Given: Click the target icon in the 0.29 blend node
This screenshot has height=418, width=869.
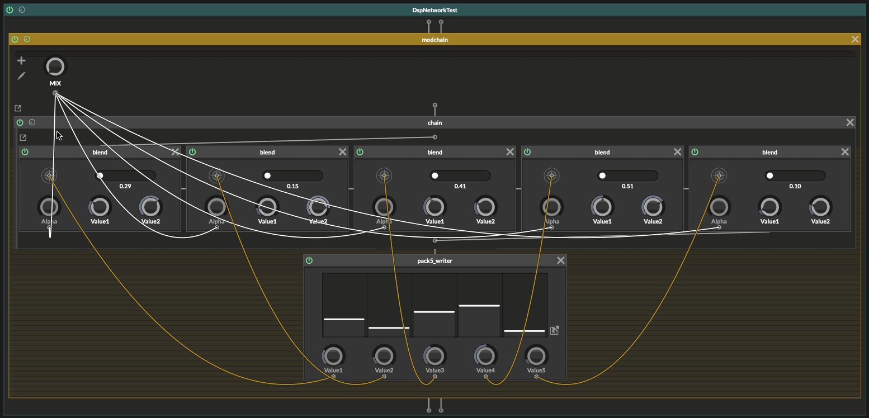Looking at the screenshot, I should click(49, 175).
